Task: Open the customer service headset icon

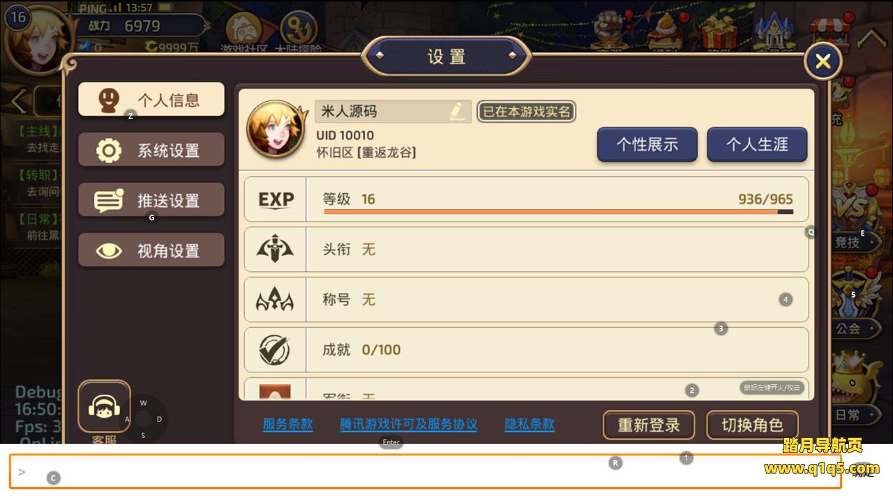Action: 104,407
